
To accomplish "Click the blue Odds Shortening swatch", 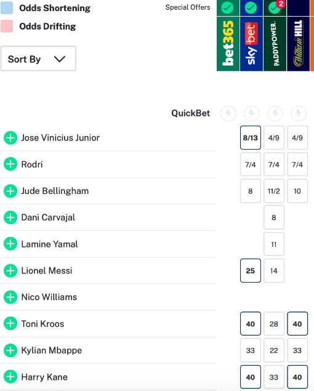I will tap(7, 8).
